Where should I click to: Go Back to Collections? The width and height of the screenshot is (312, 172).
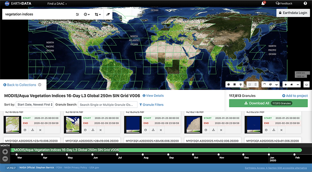click(x=20, y=85)
